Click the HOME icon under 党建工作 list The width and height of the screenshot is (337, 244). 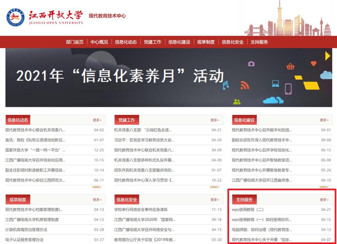point(215,187)
